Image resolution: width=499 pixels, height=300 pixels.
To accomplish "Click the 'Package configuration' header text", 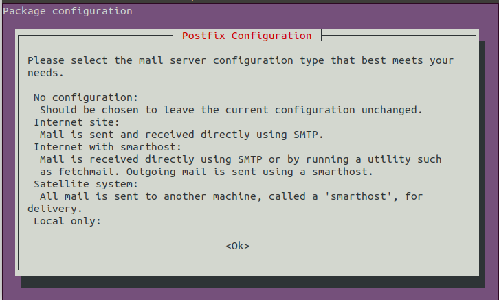I will click(x=67, y=11).
